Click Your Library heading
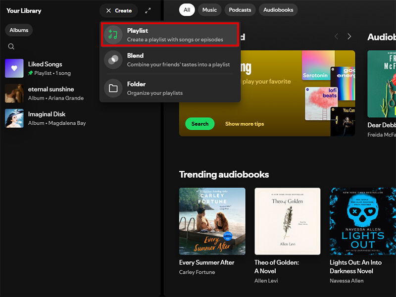 (24, 10)
